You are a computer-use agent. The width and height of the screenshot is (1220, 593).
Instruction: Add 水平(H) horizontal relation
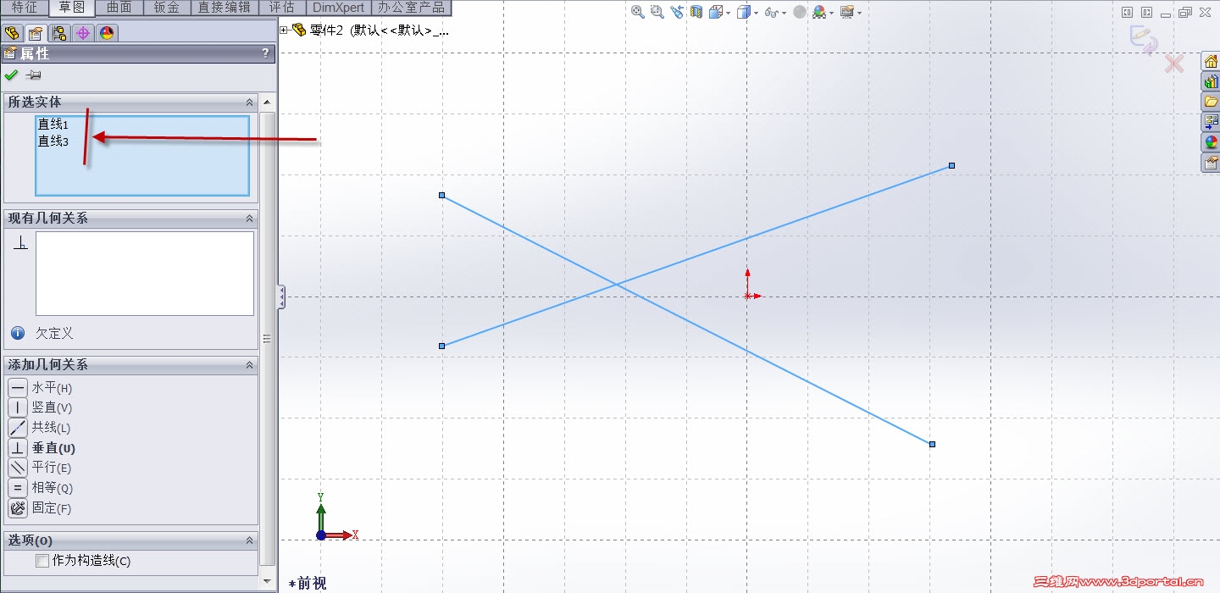41,388
